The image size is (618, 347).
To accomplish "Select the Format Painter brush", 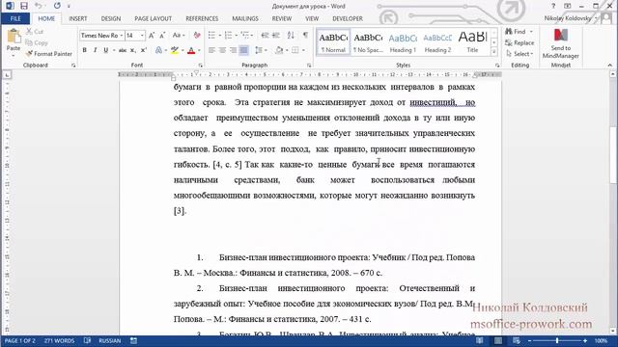I will (x=29, y=54).
